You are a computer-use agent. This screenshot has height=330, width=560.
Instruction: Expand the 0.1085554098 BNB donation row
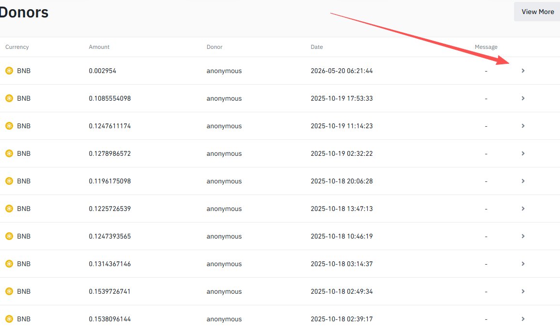(x=523, y=98)
